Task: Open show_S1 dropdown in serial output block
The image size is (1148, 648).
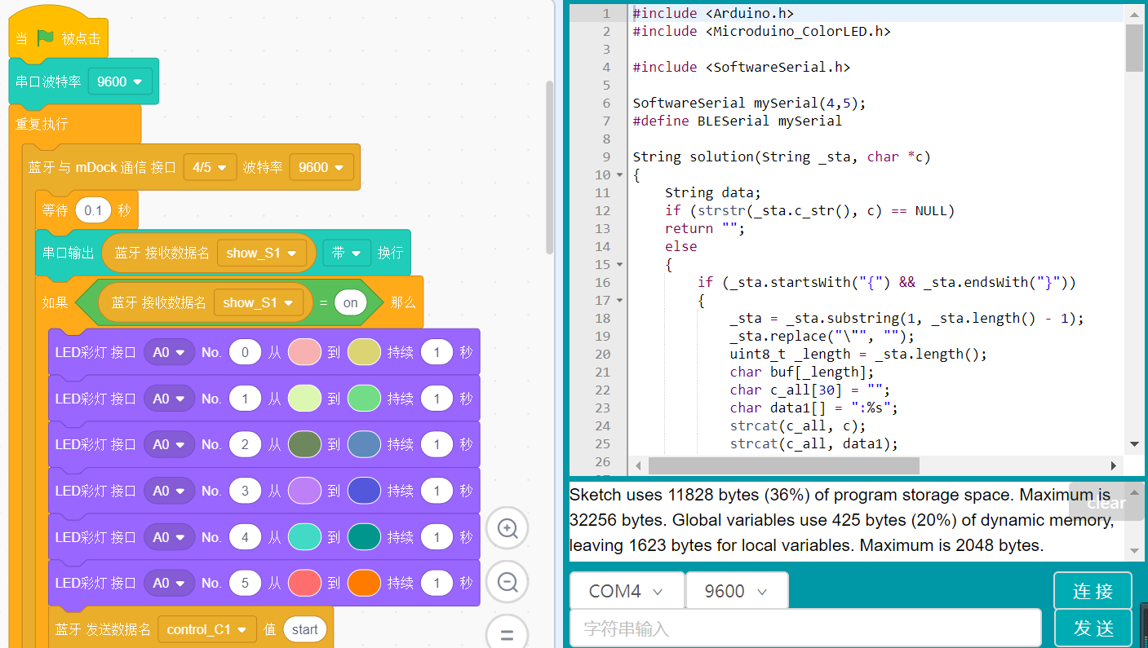Action: [x=261, y=253]
